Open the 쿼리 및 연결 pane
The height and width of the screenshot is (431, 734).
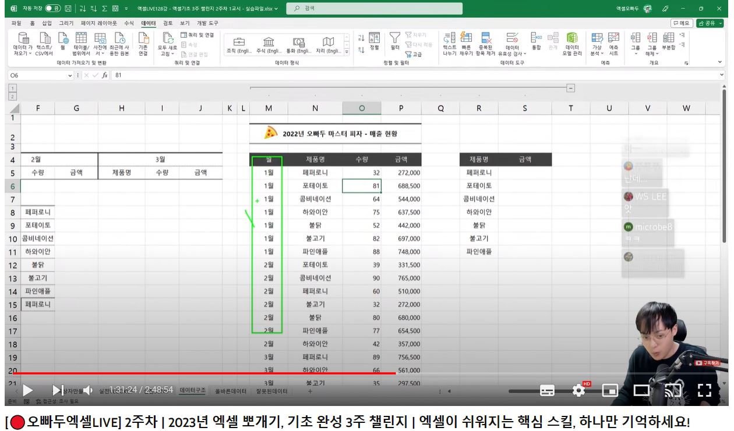point(197,35)
